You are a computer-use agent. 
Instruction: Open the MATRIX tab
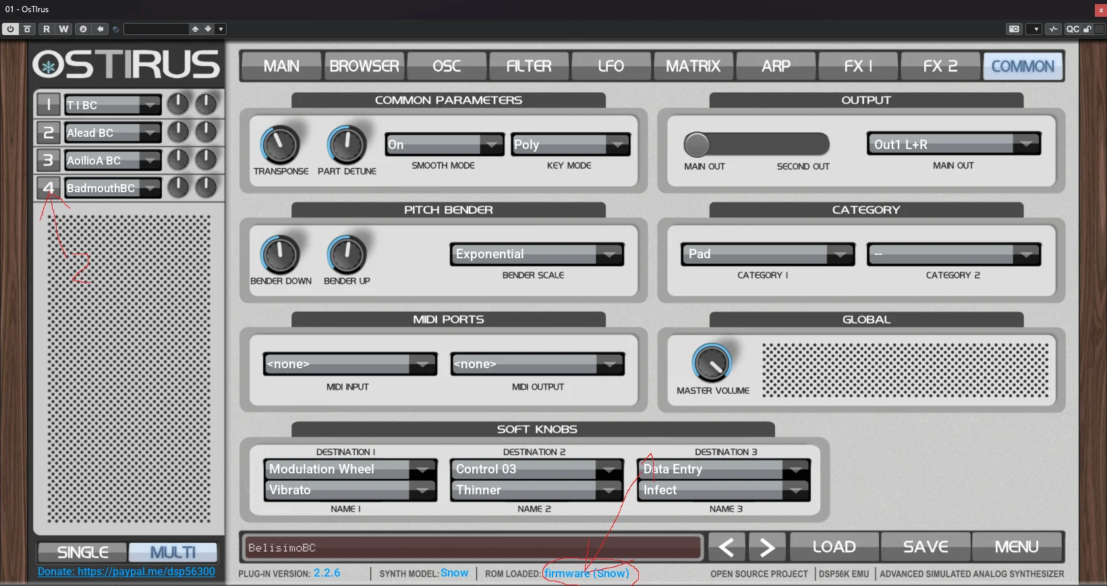[x=693, y=66]
